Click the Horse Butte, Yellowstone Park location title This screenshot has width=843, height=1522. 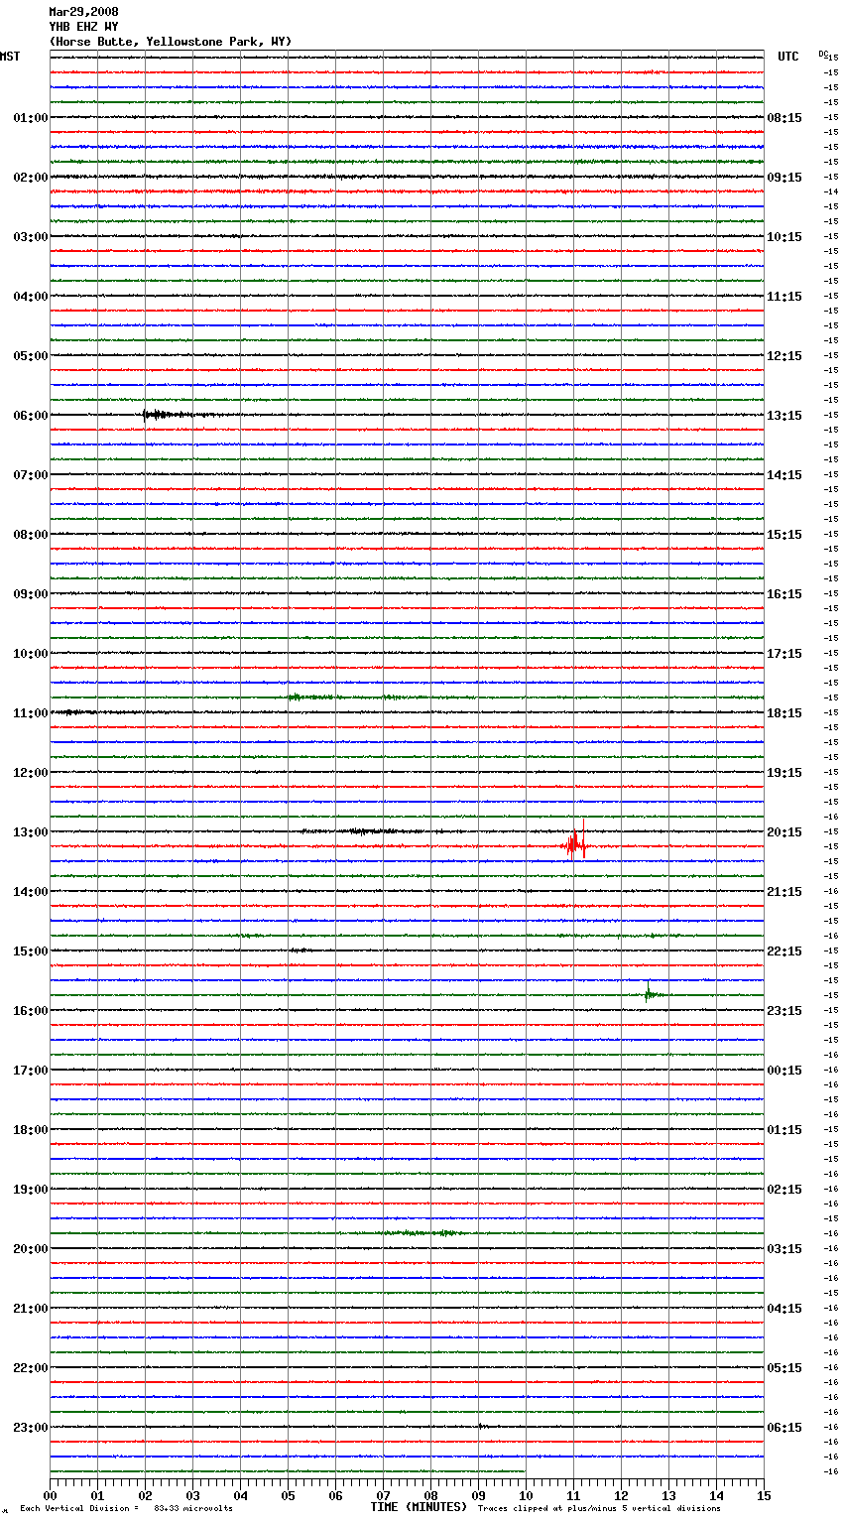coord(170,42)
